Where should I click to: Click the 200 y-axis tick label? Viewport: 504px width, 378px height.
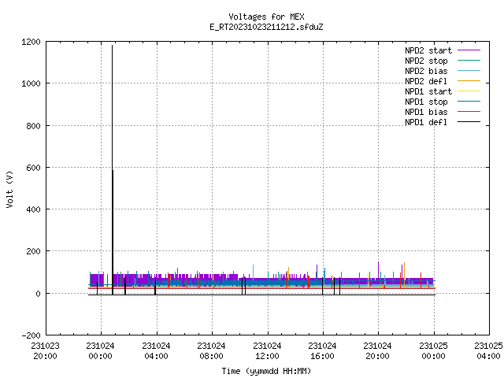(33, 251)
